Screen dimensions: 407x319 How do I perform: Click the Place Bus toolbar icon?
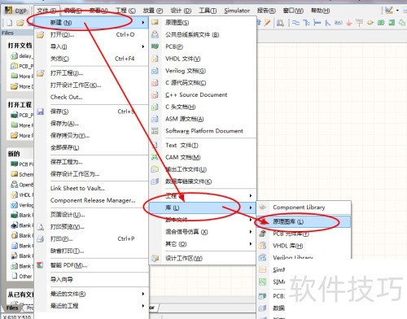pyautogui.click(x=306, y=23)
